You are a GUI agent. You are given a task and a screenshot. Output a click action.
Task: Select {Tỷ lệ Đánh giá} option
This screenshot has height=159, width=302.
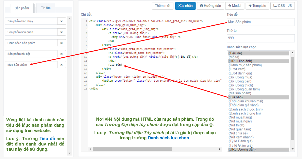click(x=259, y=141)
